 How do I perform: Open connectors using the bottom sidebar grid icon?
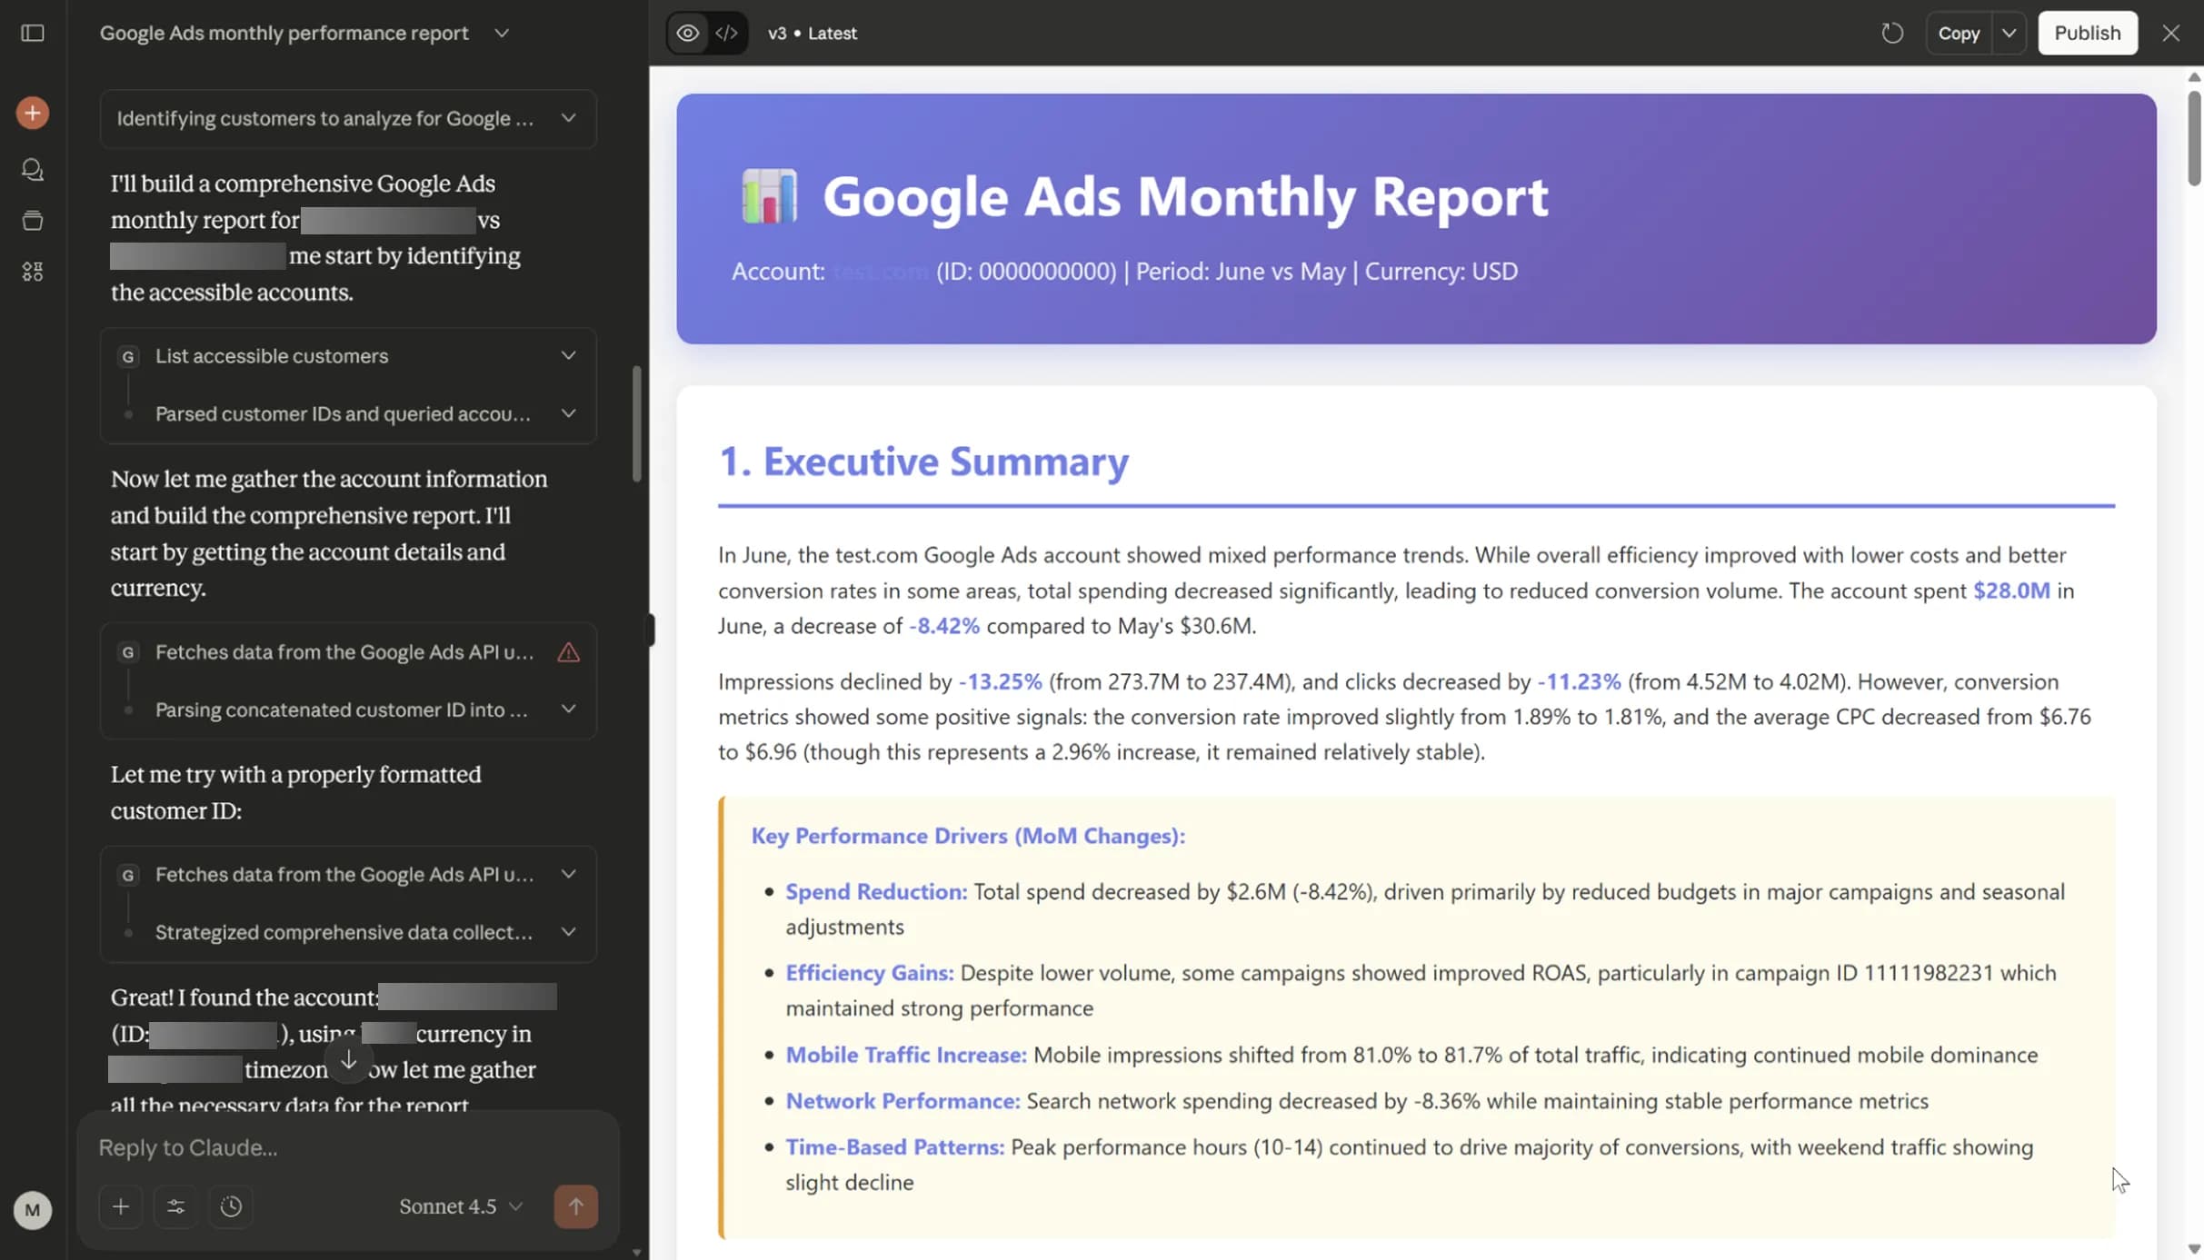(x=33, y=271)
